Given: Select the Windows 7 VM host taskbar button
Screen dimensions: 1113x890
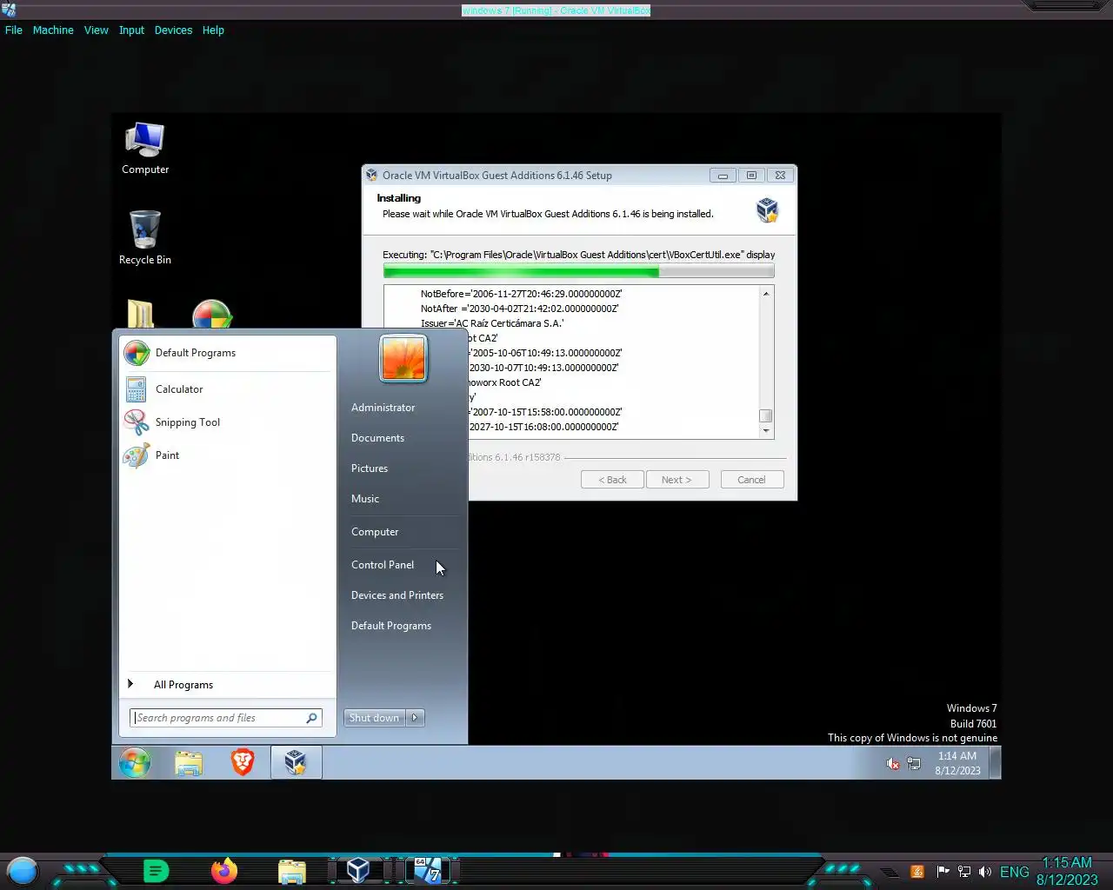Looking at the screenshot, I should [427, 870].
